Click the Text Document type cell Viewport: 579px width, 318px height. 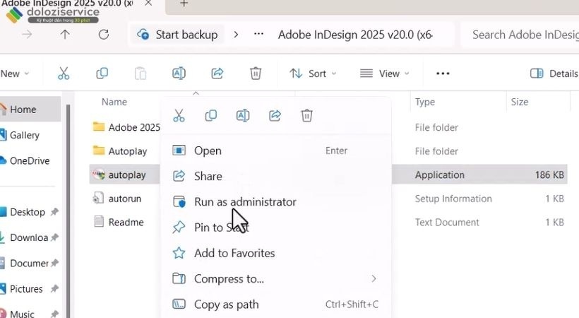(x=447, y=222)
